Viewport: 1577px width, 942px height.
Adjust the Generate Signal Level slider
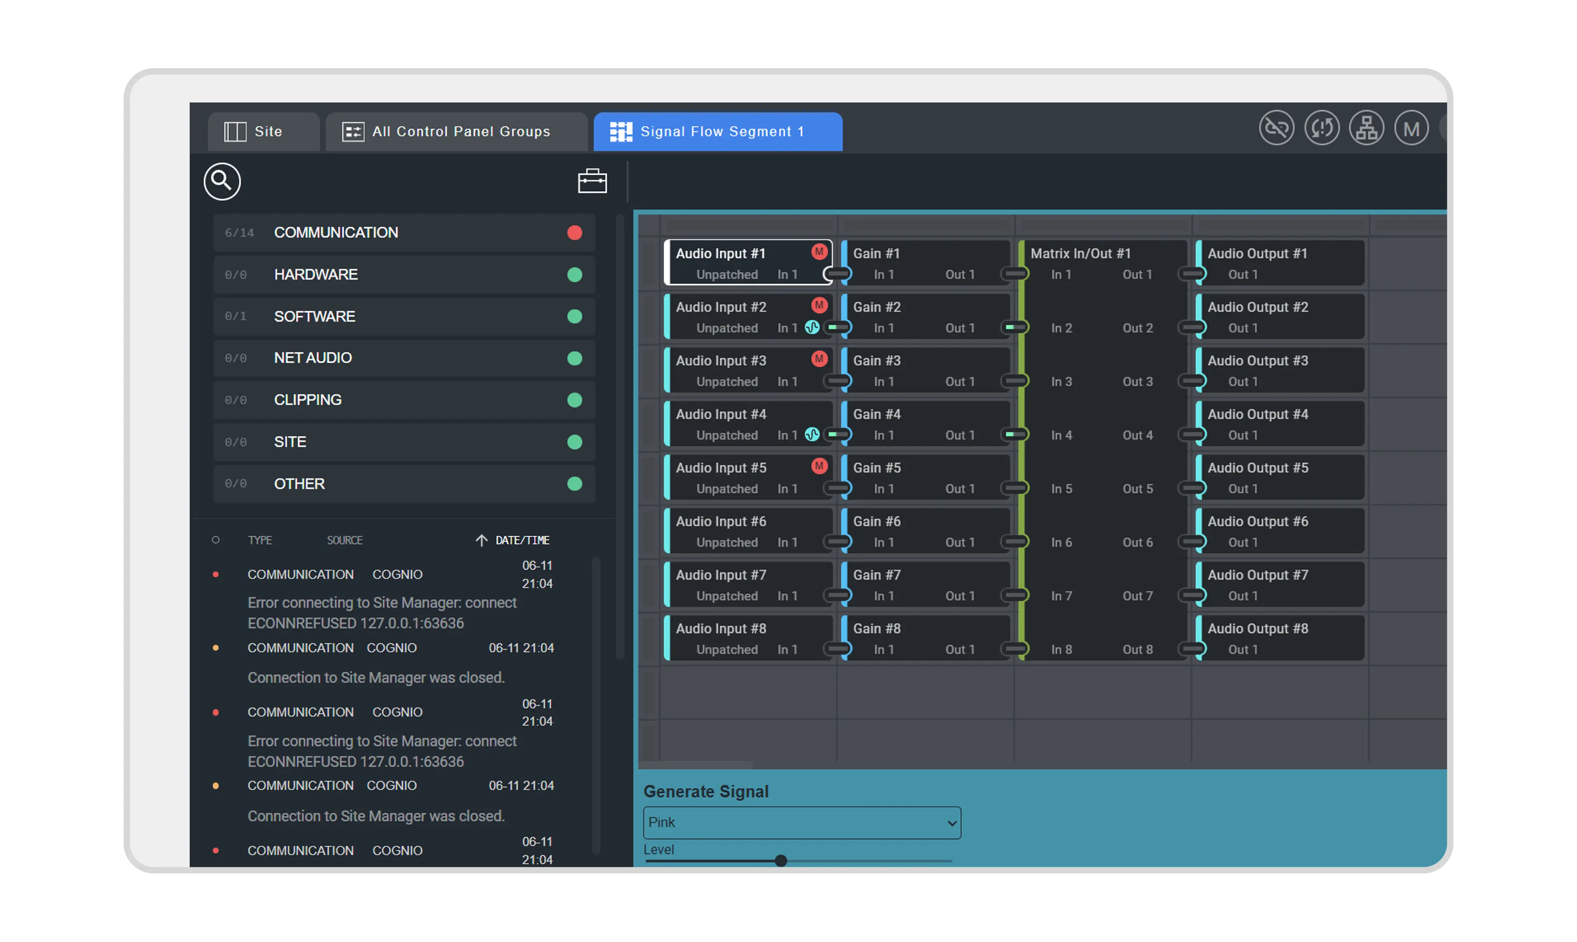click(780, 861)
